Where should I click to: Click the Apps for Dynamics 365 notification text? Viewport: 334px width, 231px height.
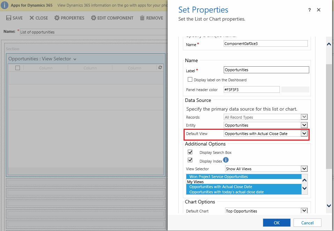point(31,5)
